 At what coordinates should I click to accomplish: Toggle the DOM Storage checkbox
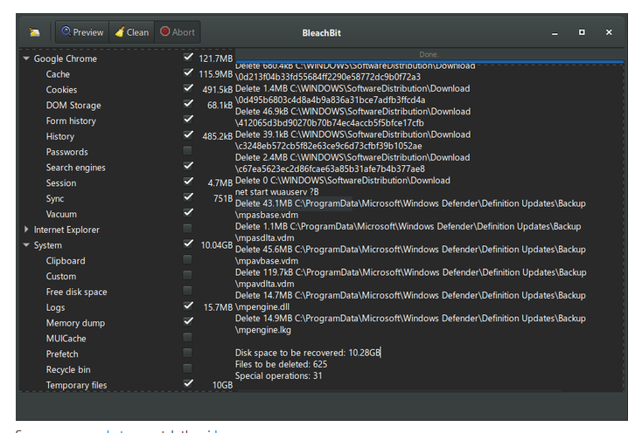pos(188,104)
